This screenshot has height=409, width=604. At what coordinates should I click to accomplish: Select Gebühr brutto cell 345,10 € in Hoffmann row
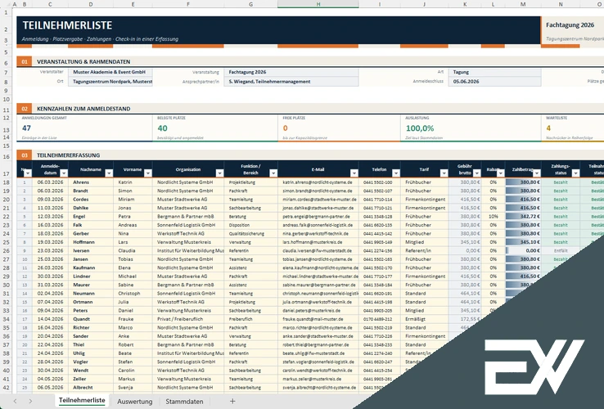pos(465,242)
